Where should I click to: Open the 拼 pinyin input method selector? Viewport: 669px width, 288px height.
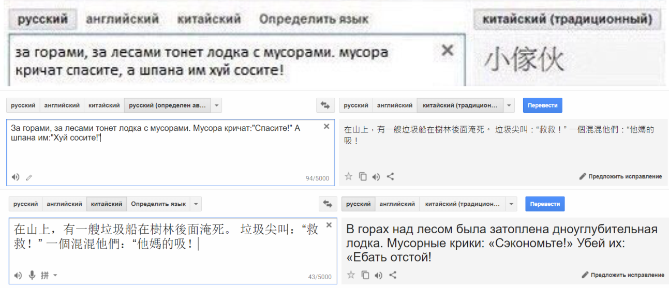click(x=48, y=276)
